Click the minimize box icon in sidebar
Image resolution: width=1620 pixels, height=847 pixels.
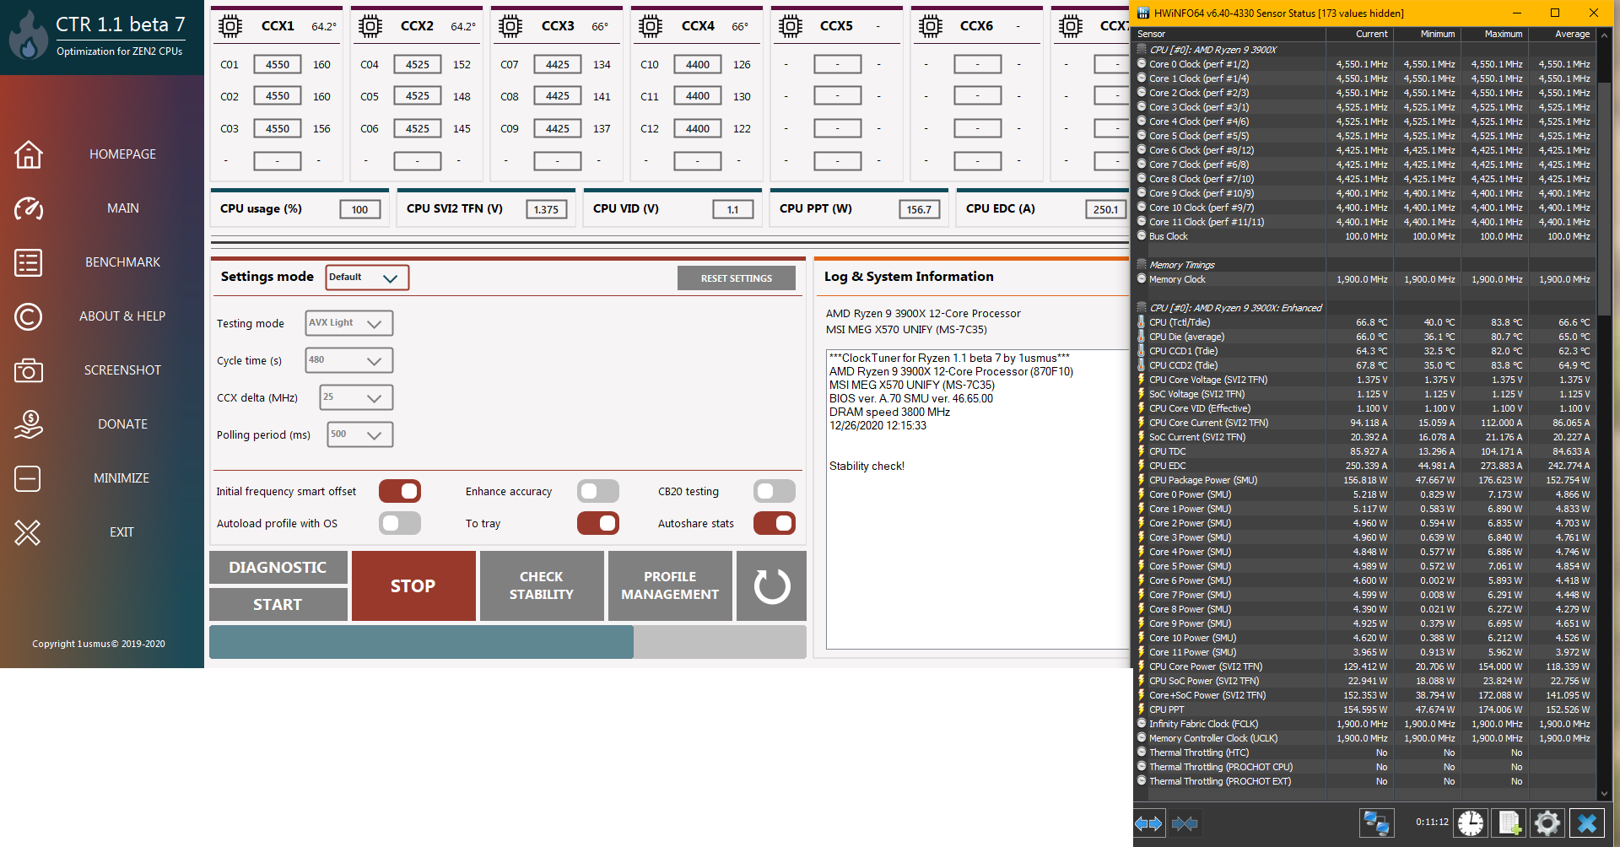point(28,478)
